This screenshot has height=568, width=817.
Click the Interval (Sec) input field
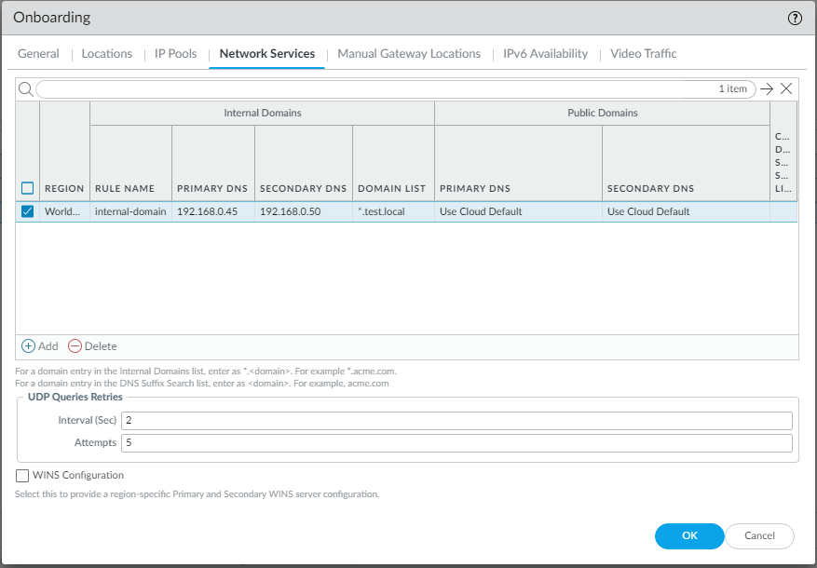(456, 421)
